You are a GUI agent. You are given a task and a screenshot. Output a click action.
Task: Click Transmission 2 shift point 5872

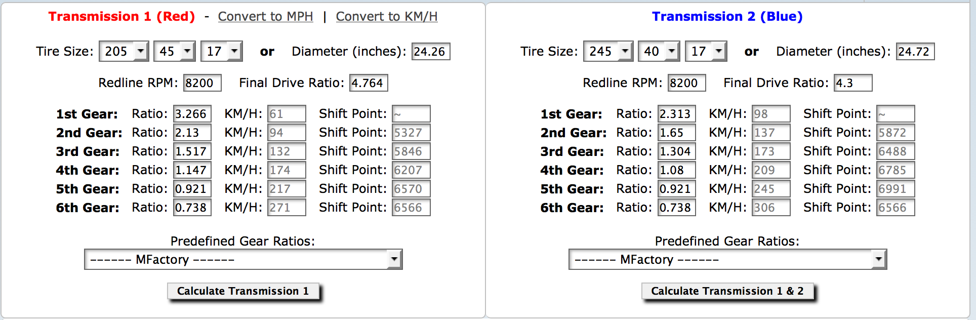(896, 133)
